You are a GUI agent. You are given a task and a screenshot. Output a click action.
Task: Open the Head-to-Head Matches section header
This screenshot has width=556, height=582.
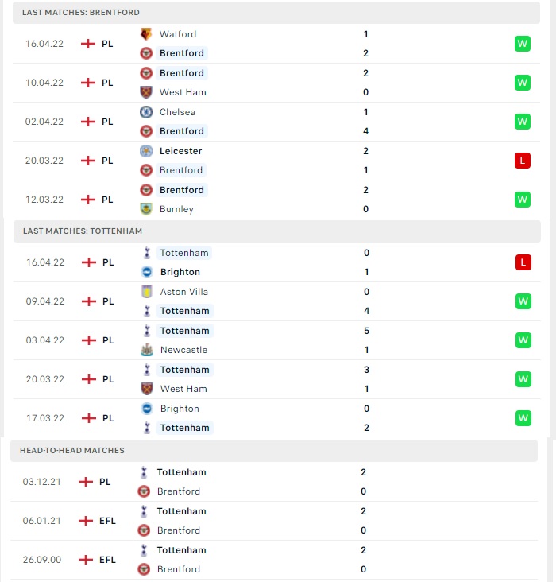274,451
